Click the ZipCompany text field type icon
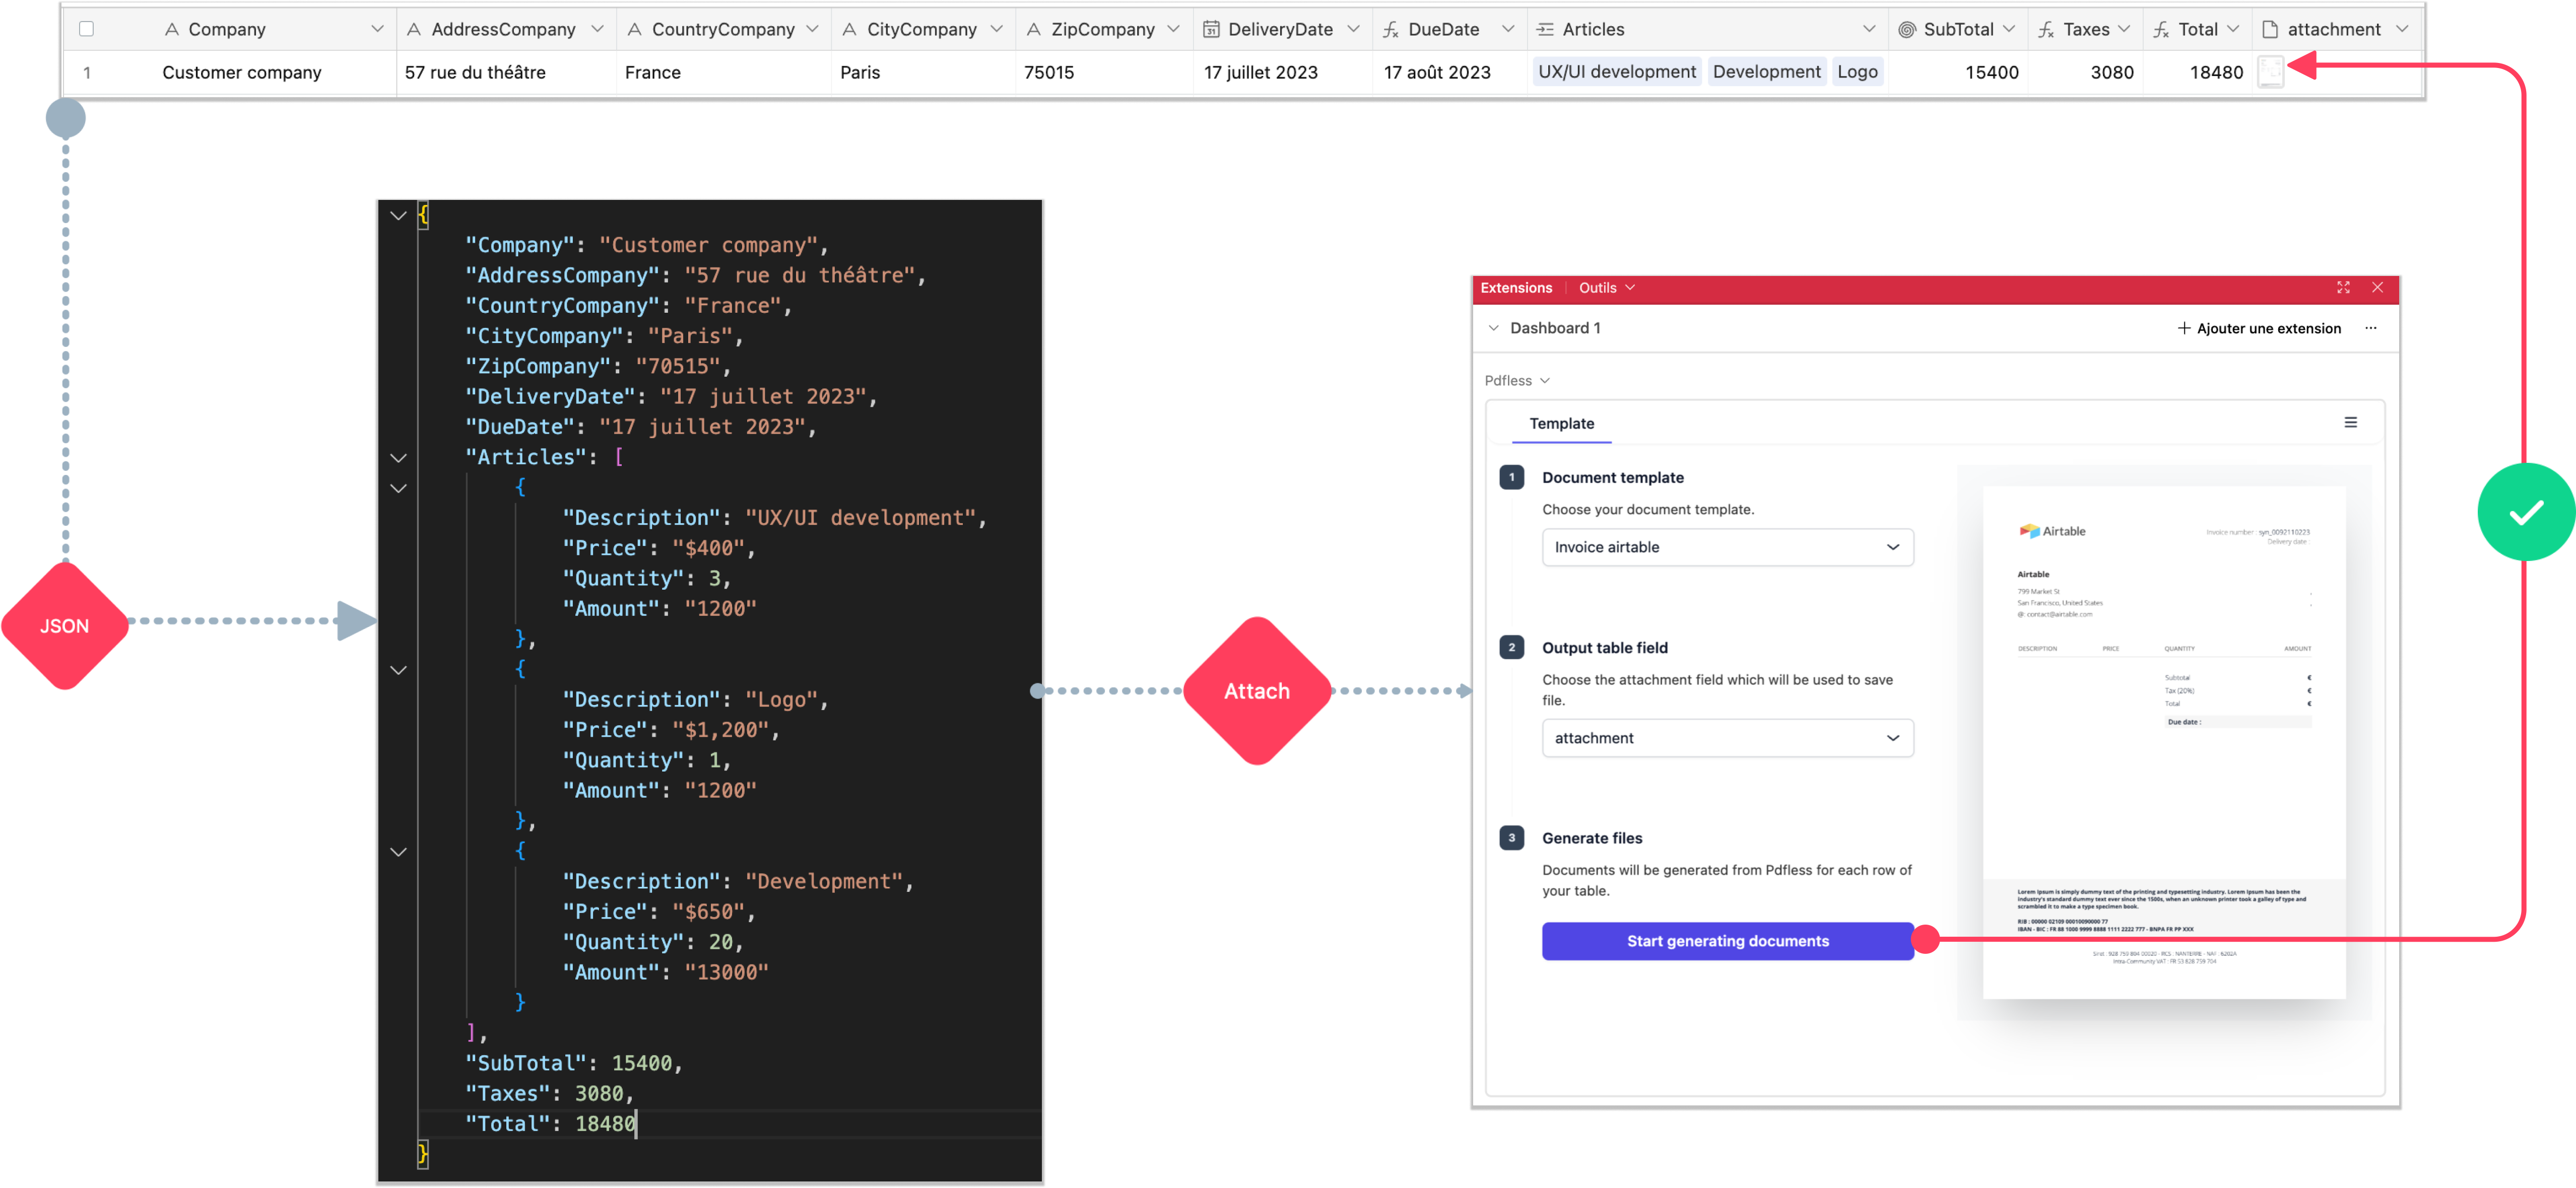This screenshot has width=2576, height=1188. pyautogui.click(x=1034, y=29)
